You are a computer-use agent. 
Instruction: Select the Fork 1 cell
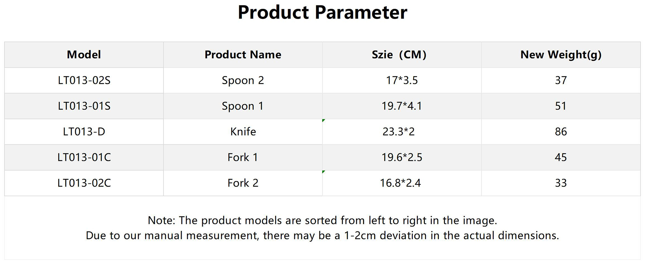point(243,158)
